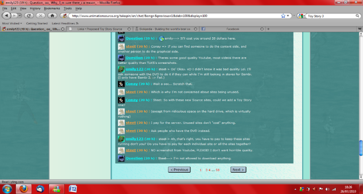Open the Tools menu
Screen dimensions: 363x194
68,8
